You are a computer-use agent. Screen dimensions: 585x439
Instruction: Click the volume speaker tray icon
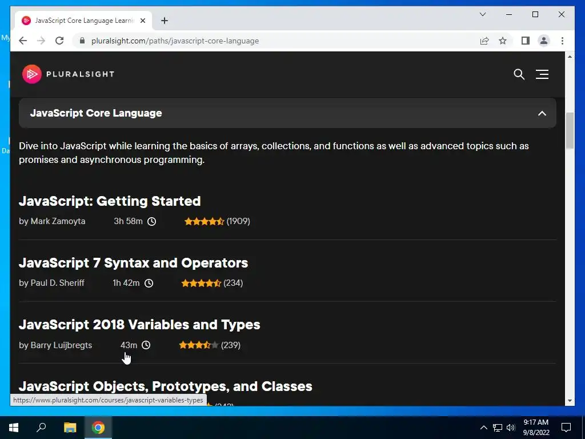tap(511, 428)
